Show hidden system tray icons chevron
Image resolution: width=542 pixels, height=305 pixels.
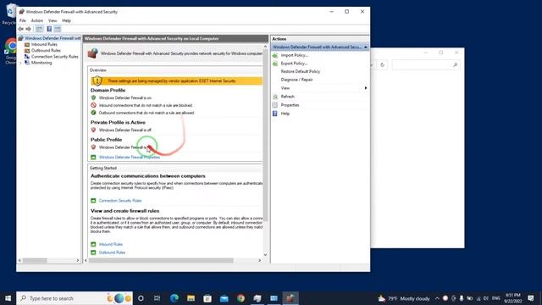(x=437, y=298)
